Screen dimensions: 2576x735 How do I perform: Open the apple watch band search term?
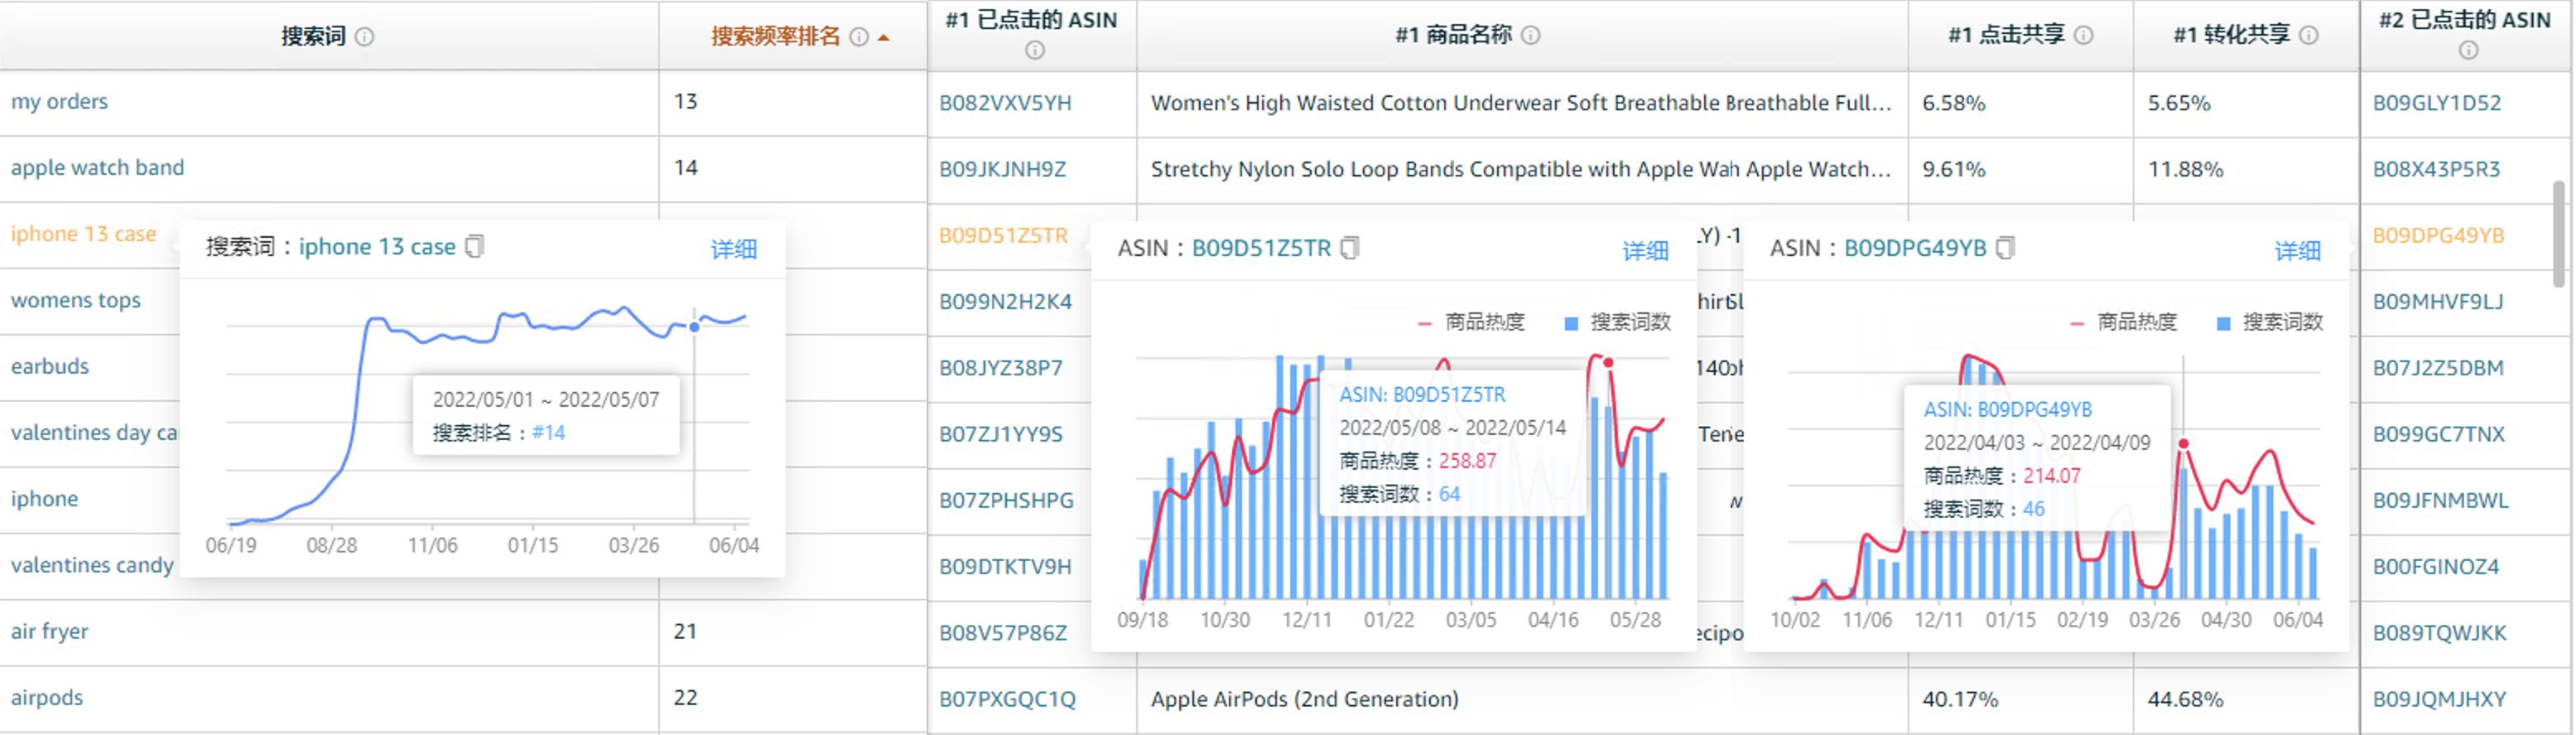[97, 168]
